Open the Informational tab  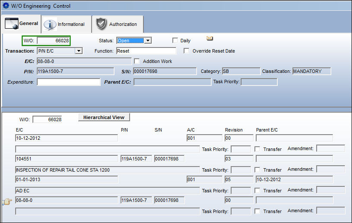tap(67, 24)
